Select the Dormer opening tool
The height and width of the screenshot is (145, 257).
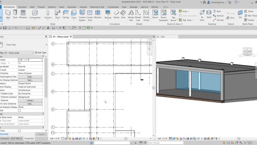[x=218, y=20]
